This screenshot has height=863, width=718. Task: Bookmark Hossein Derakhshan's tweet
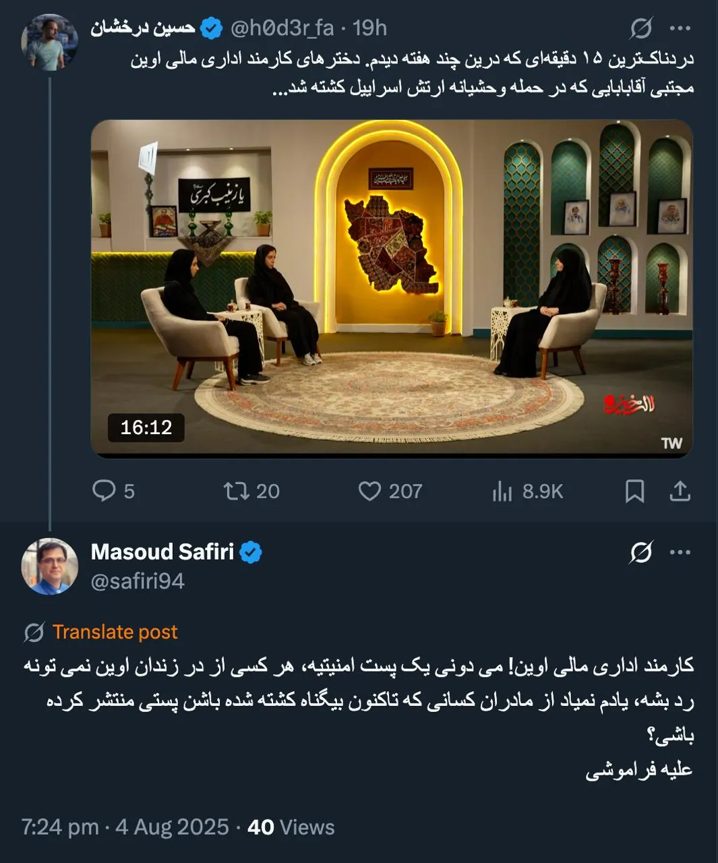tap(634, 492)
